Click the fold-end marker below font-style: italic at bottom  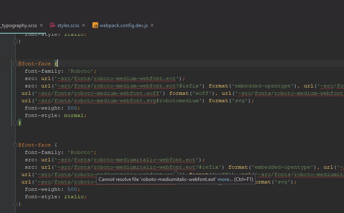[x=15, y=204]
